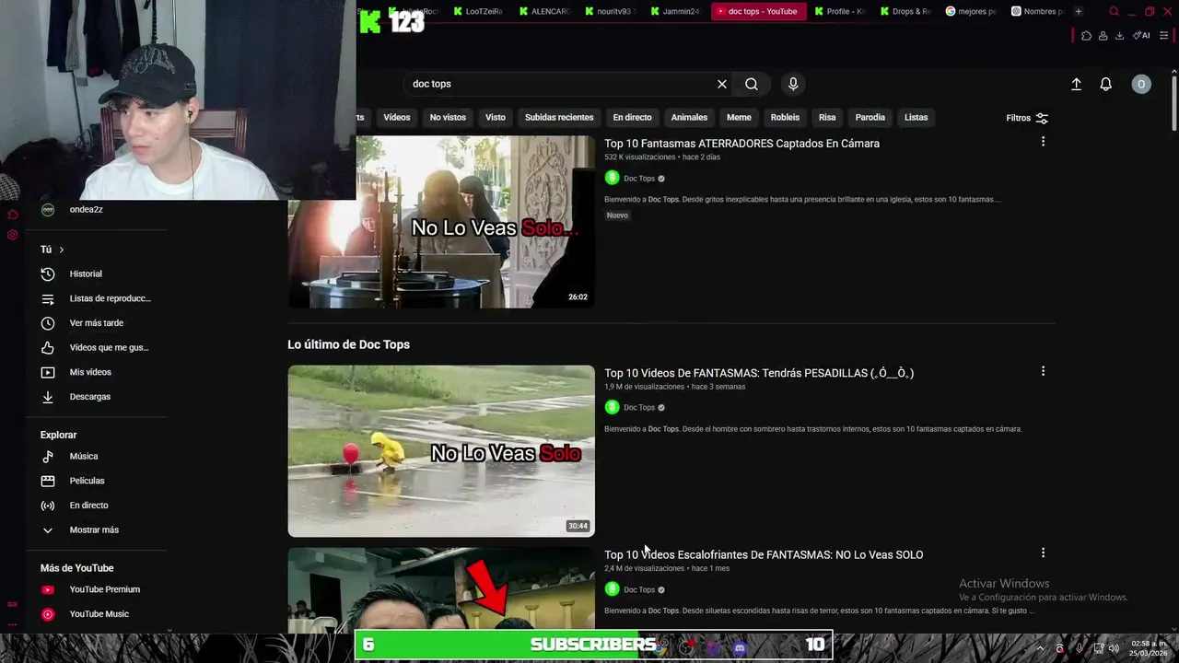Screen dimensions: 1179x663
Task: Expand the Tú section chevron
Action: (x=62, y=250)
